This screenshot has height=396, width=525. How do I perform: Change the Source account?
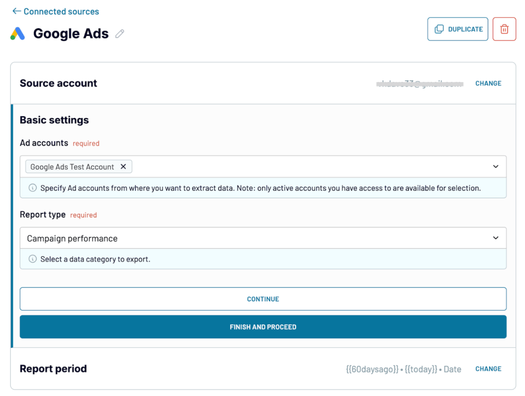point(488,83)
